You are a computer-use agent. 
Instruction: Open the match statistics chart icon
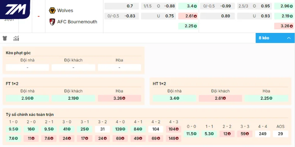(x=16, y=38)
